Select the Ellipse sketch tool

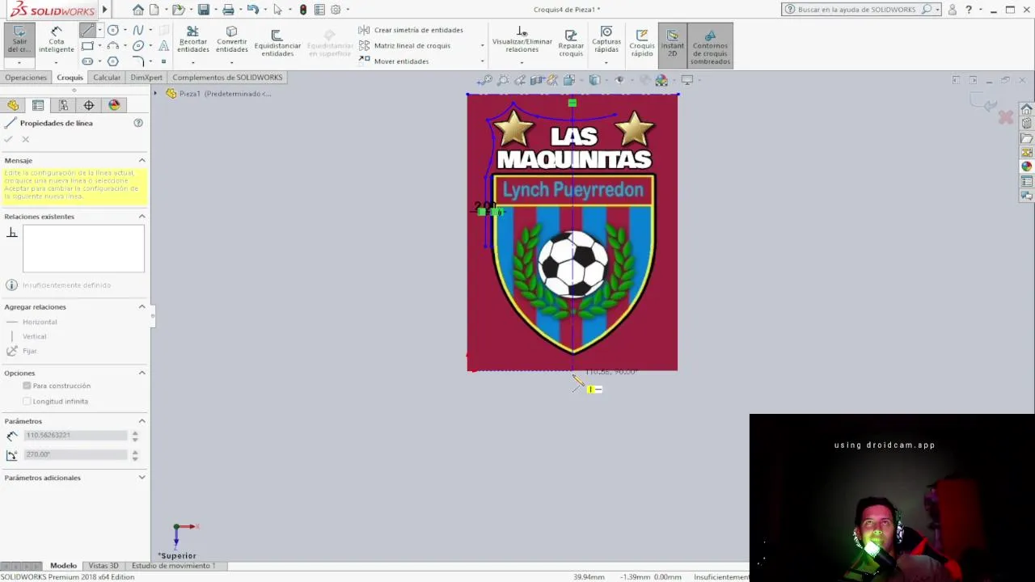138,46
